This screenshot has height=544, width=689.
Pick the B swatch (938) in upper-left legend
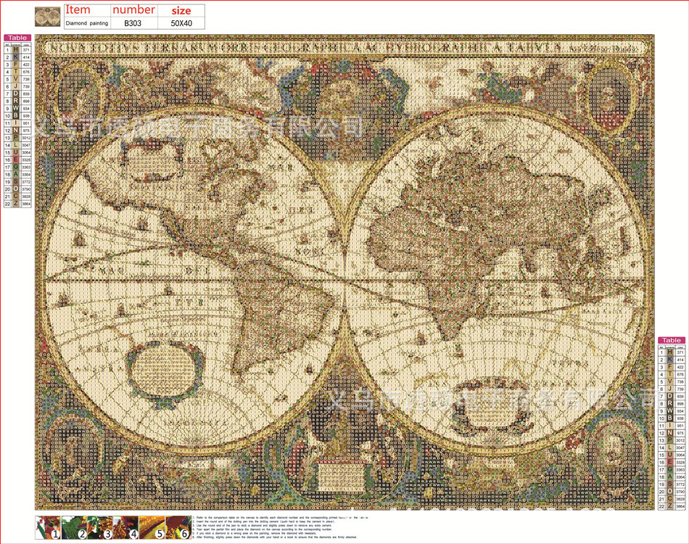[x=16, y=116]
